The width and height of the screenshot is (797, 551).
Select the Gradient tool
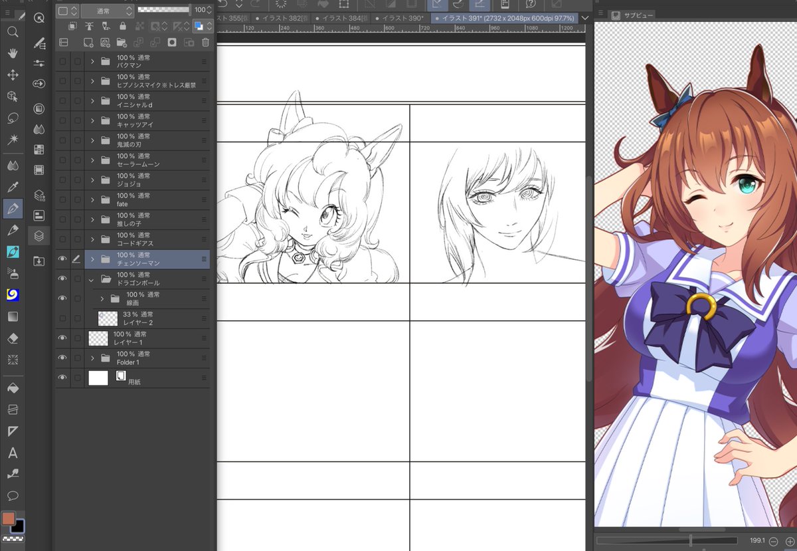[13, 316]
